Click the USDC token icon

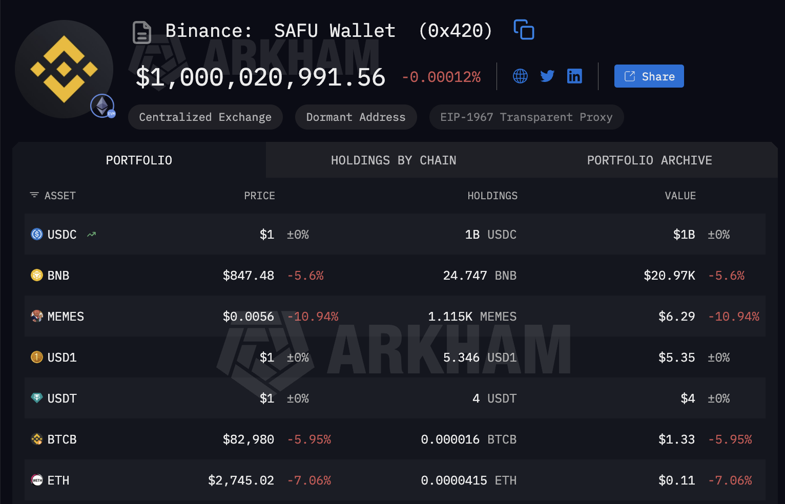click(36, 234)
